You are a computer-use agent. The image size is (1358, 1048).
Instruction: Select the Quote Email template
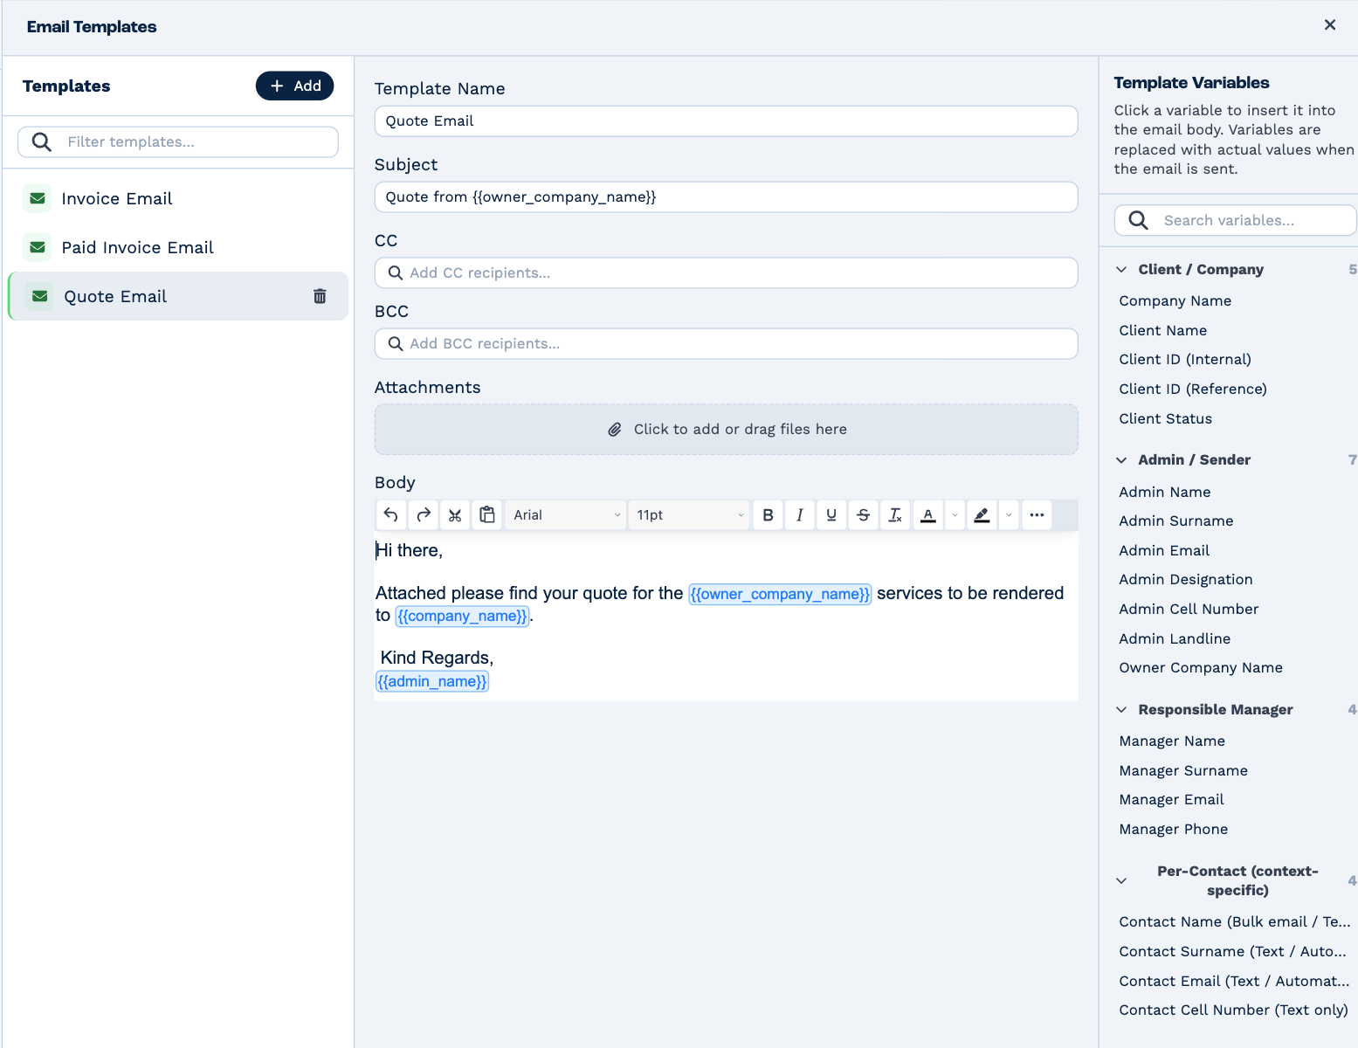click(178, 296)
